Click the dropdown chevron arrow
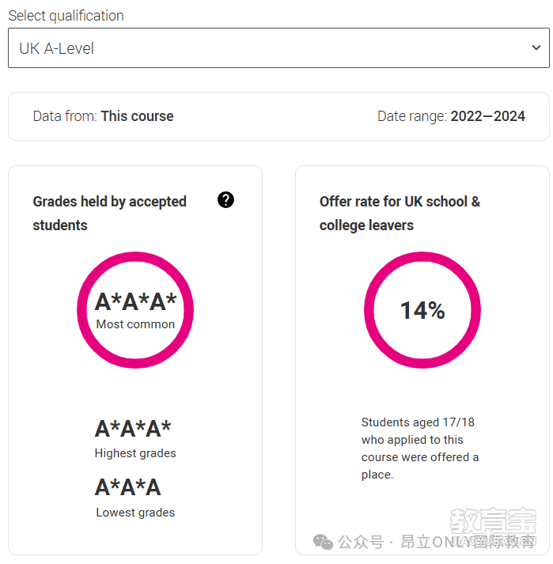 (536, 47)
